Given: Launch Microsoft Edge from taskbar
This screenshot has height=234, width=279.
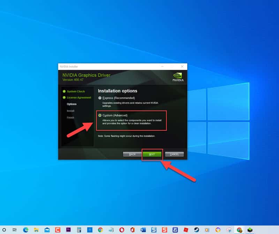Looking at the screenshot, I should [x=25, y=230].
